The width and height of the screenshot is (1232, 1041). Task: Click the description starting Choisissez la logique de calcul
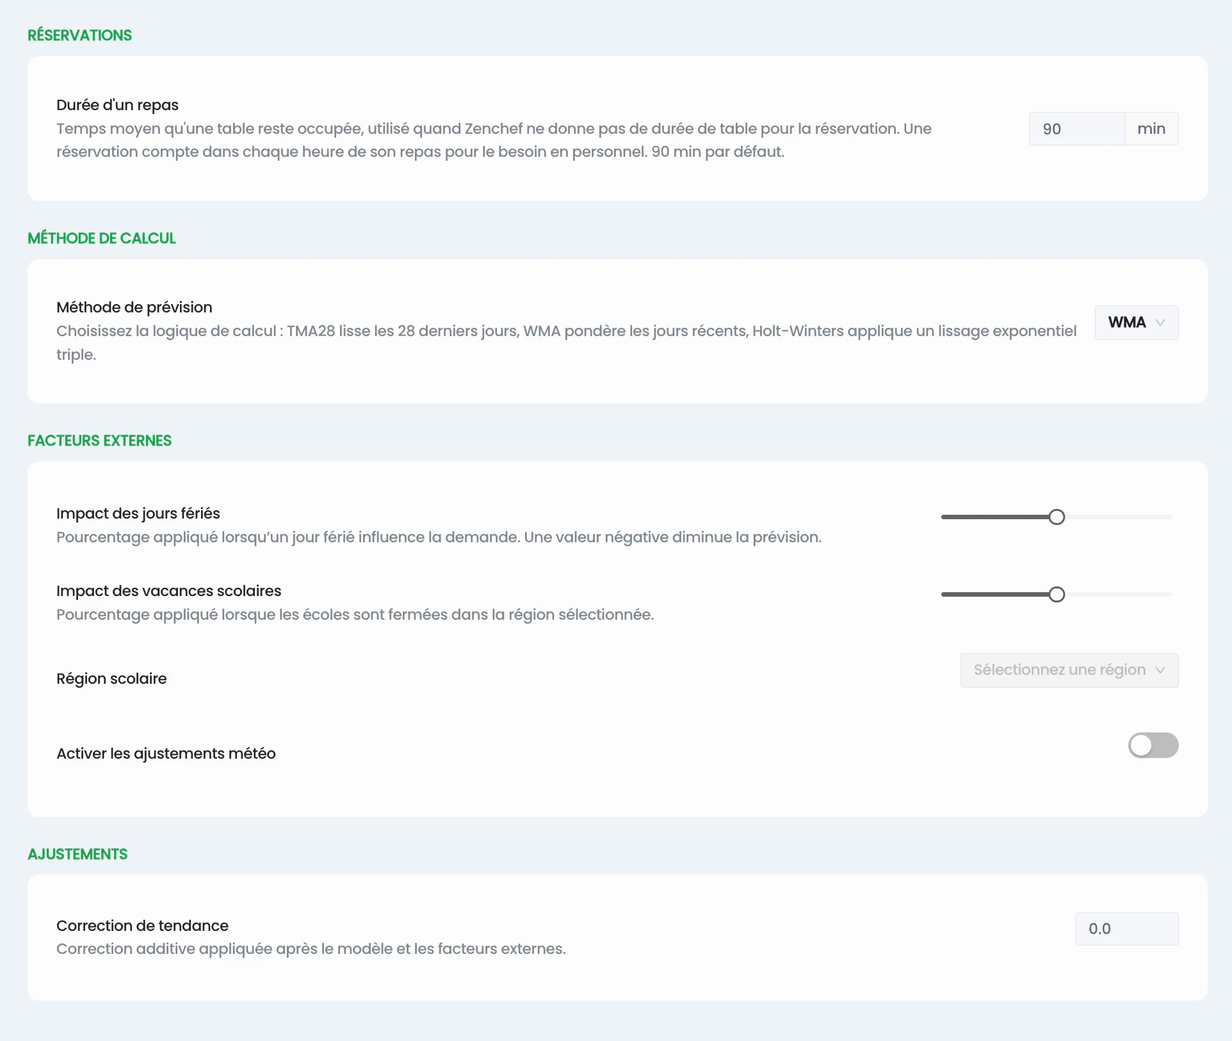[566, 343]
